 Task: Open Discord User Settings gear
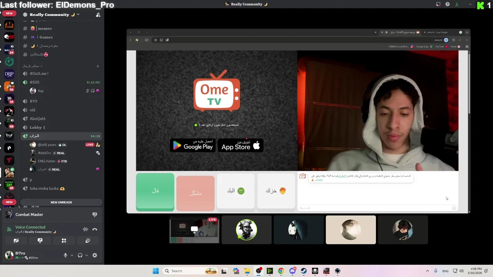pos(95,255)
